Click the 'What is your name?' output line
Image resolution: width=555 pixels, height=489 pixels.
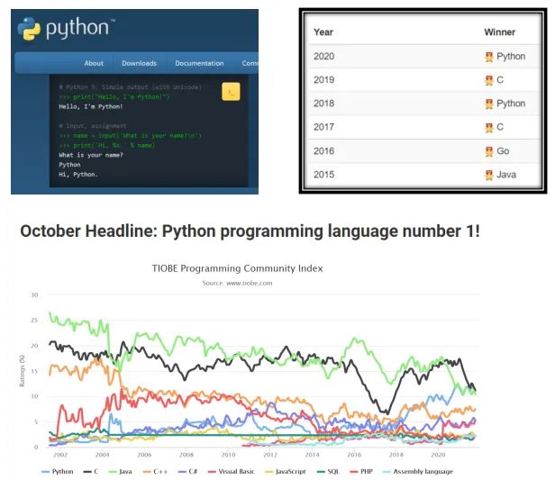pyautogui.click(x=91, y=155)
